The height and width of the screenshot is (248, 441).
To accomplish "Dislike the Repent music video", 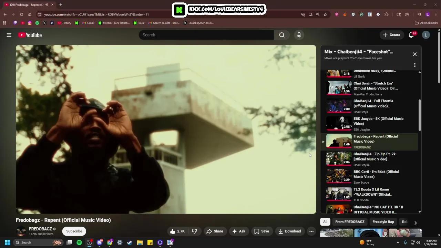I will tap(195, 231).
